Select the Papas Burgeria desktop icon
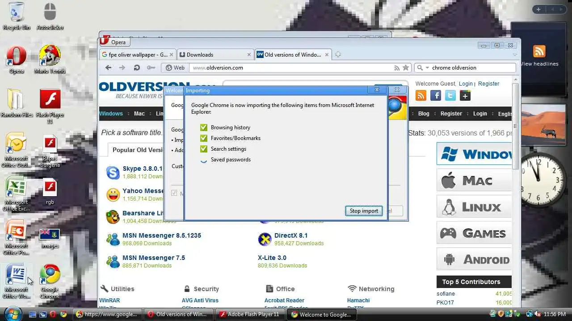 pos(50,150)
